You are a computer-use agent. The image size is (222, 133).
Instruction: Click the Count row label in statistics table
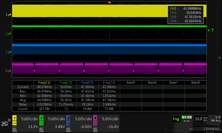pyautogui.click(x=23, y=109)
